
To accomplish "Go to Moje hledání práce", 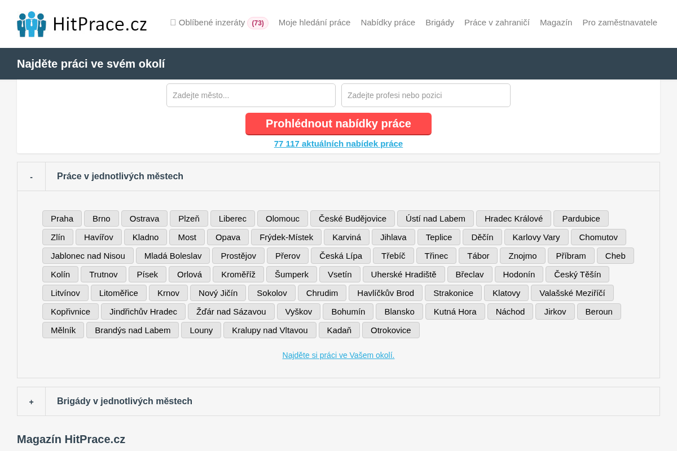I will click(314, 23).
